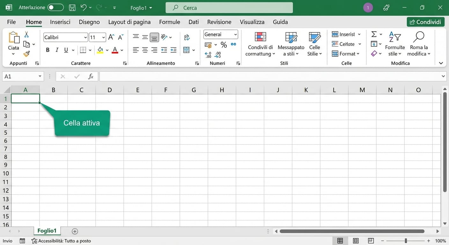Add a new sheet with plus icon
The image size is (449, 245).
[x=75, y=231]
